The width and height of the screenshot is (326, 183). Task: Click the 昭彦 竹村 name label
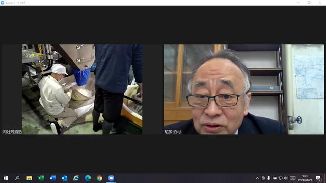pos(173,132)
